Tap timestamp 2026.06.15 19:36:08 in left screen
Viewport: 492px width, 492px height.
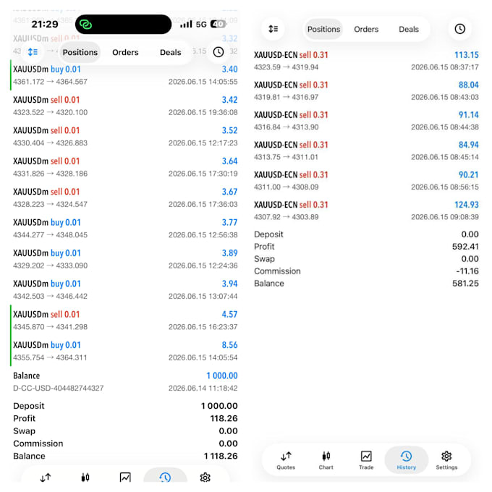[203, 112]
